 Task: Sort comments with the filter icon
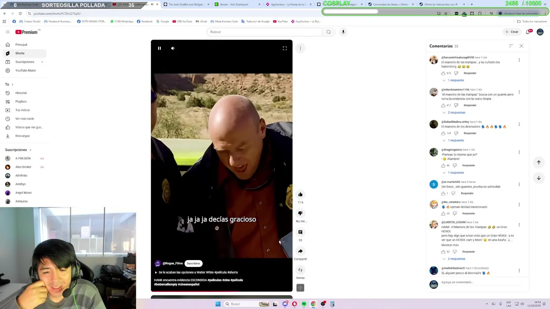tap(511, 46)
